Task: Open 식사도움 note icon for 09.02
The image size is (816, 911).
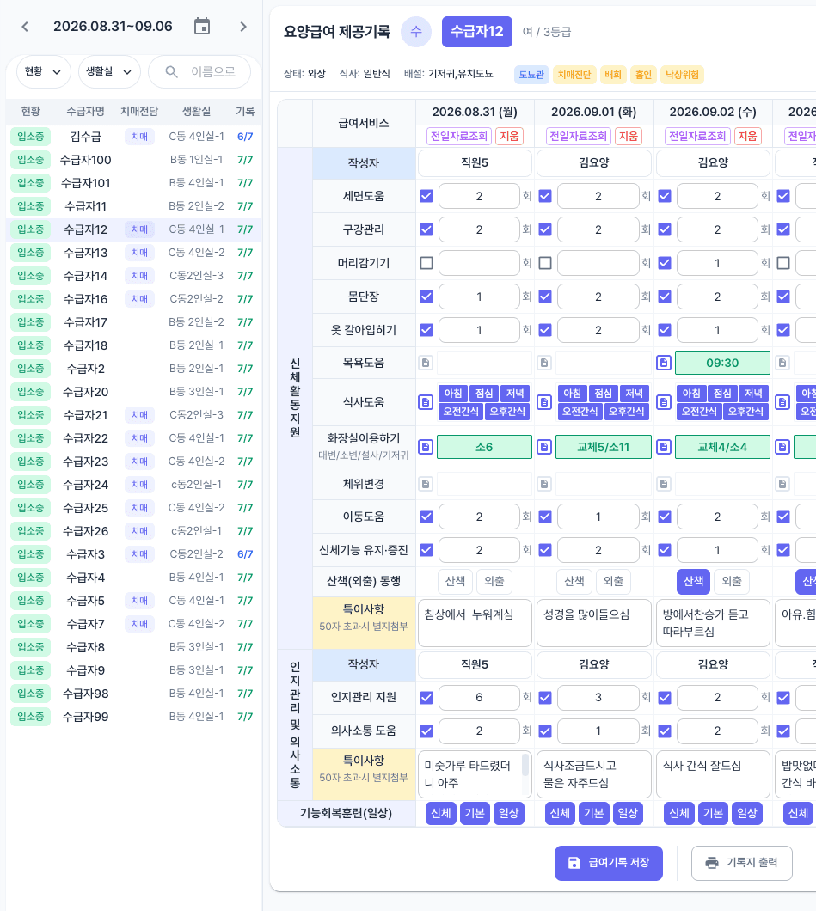Action: pyautogui.click(x=664, y=402)
